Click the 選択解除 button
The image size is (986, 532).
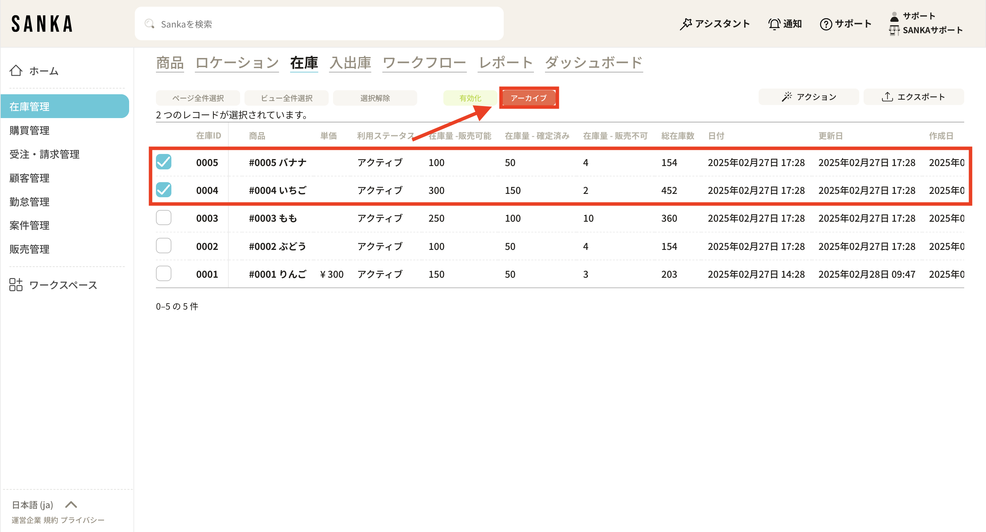click(x=375, y=98)
